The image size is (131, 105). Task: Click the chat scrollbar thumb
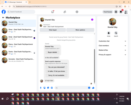pyautogui.click(x=94, y=66)
